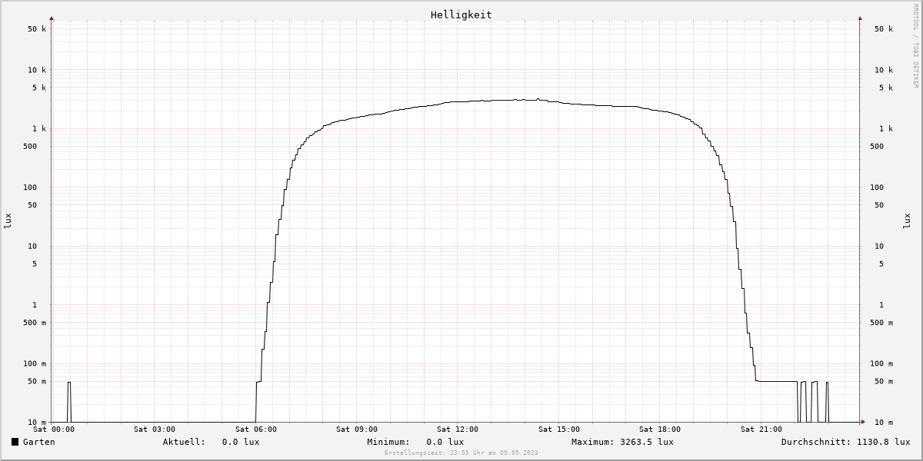Select the 100 m label on right axis
This screenshot has width=923, height=461.
[x=881, y=364]
